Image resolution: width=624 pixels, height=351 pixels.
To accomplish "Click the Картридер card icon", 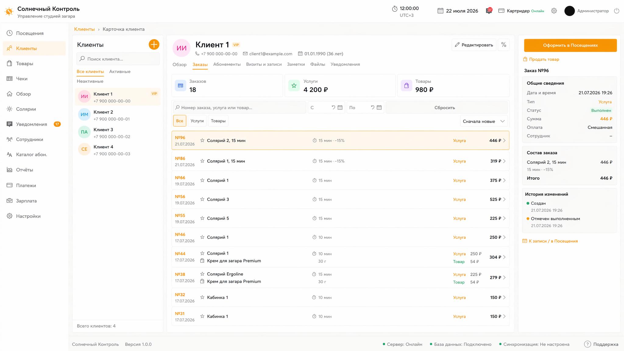I will point(501,11).
